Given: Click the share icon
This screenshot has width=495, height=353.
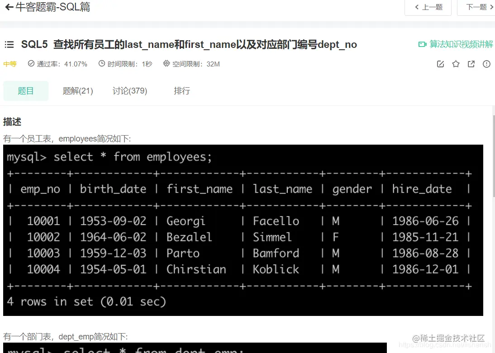Looking at the screenshot, I should coord(471,64).
